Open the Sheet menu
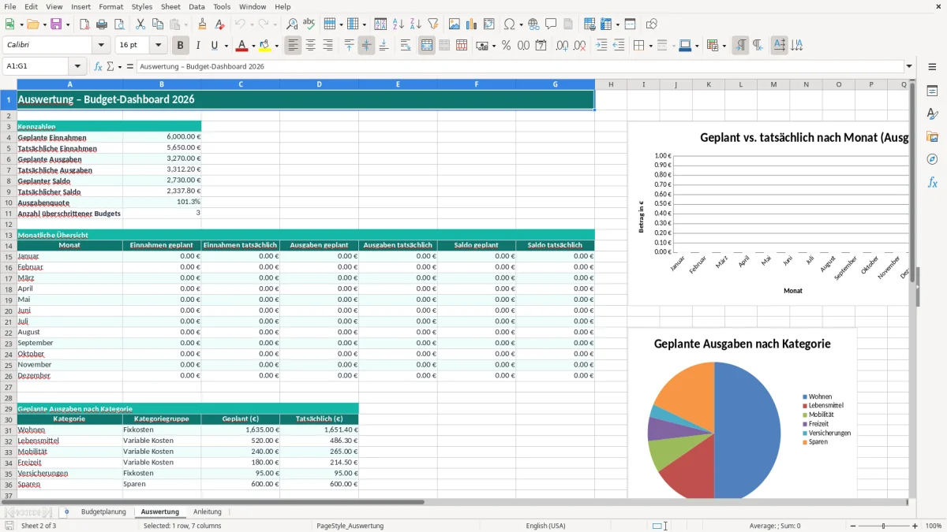Screen dimensions: 947x532 pyautogui.click(x=170, y=6)
